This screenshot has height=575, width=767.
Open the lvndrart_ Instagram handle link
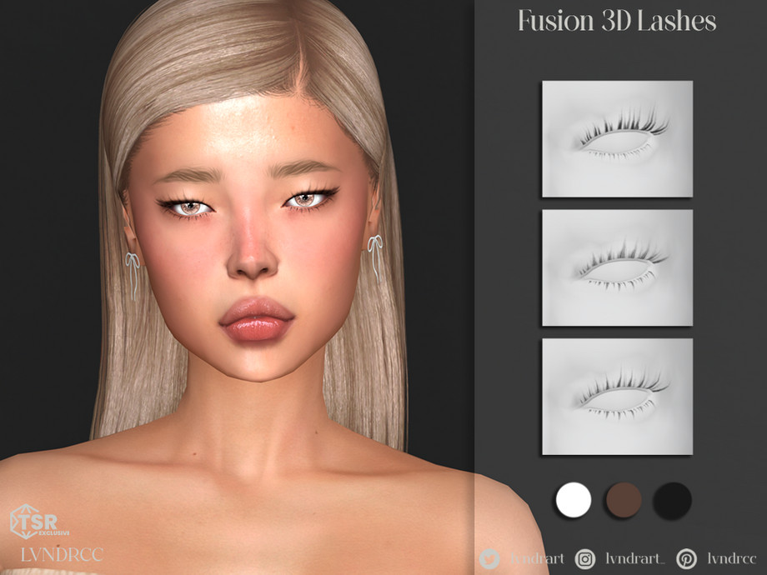coord(634,558)
